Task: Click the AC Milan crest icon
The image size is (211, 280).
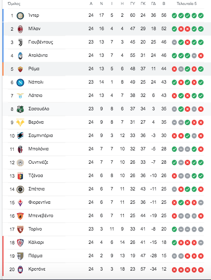Action: [x=20, y=29]
